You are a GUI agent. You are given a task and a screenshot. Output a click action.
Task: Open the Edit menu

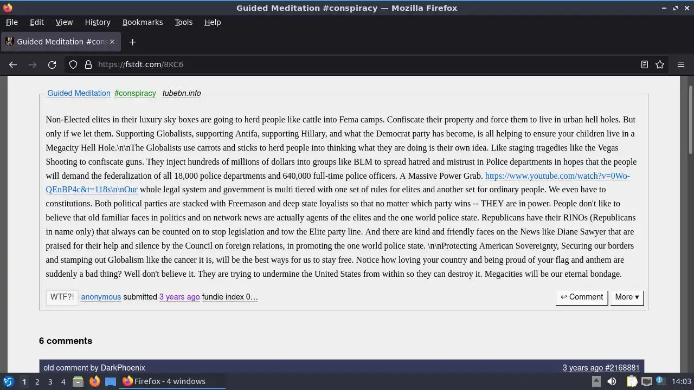coord(37,22)
